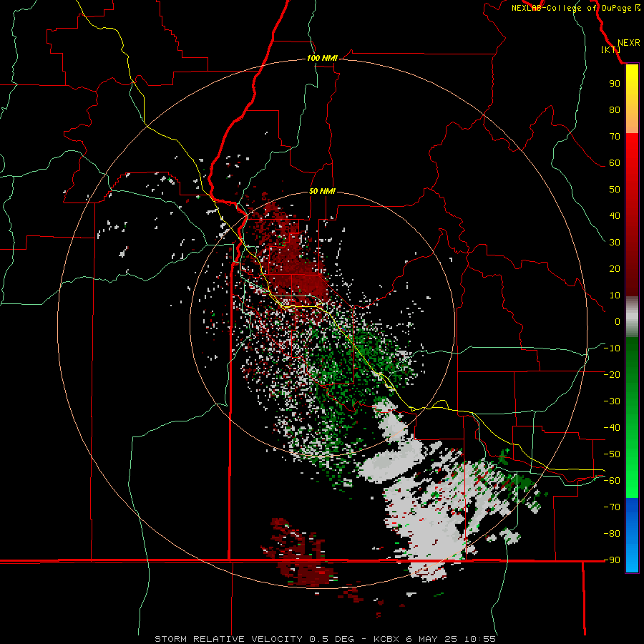Click the STORM RELATIVE VELOCITY caption text
The image size is (644, 644).
pos(228,639)
